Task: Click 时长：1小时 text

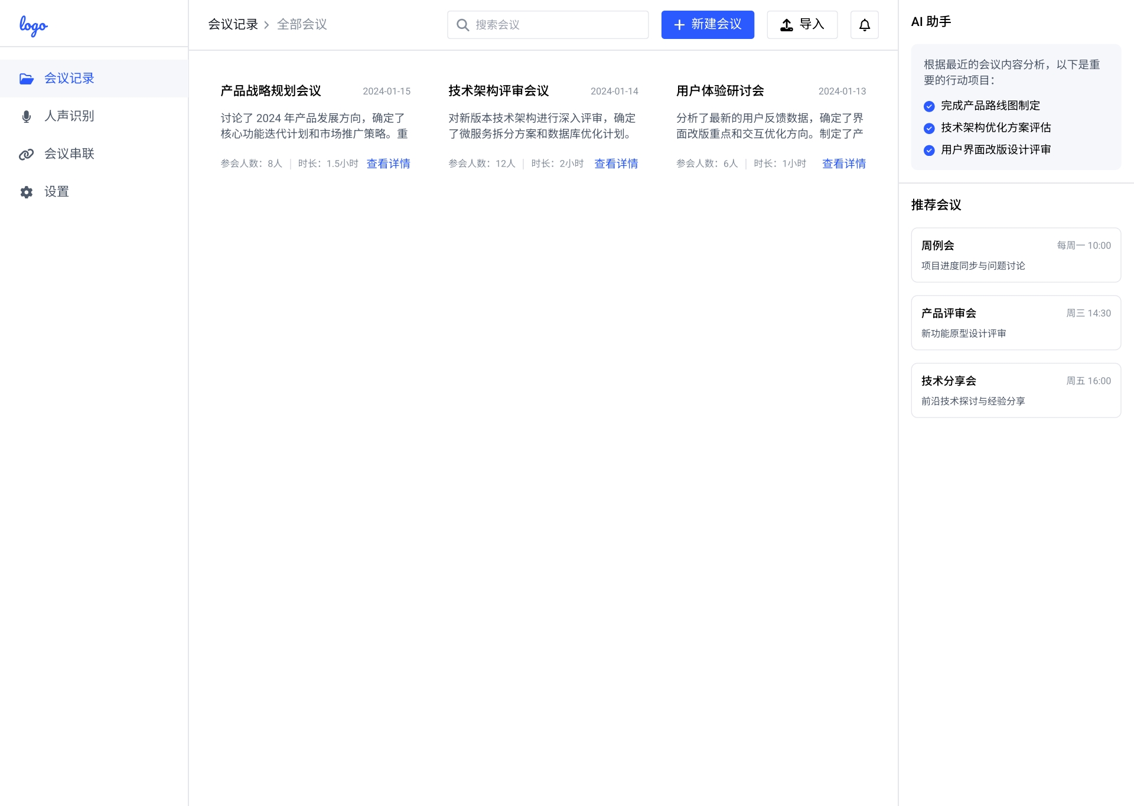Action: pos(780,164)
